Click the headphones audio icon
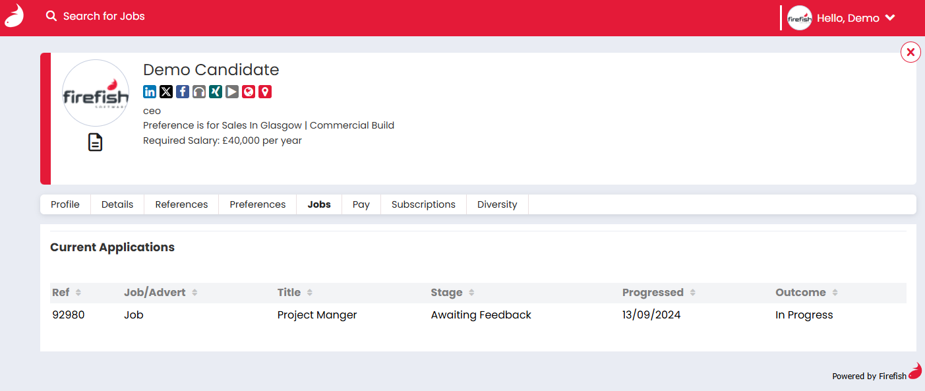The image size is (925, 391). (199, 92)
